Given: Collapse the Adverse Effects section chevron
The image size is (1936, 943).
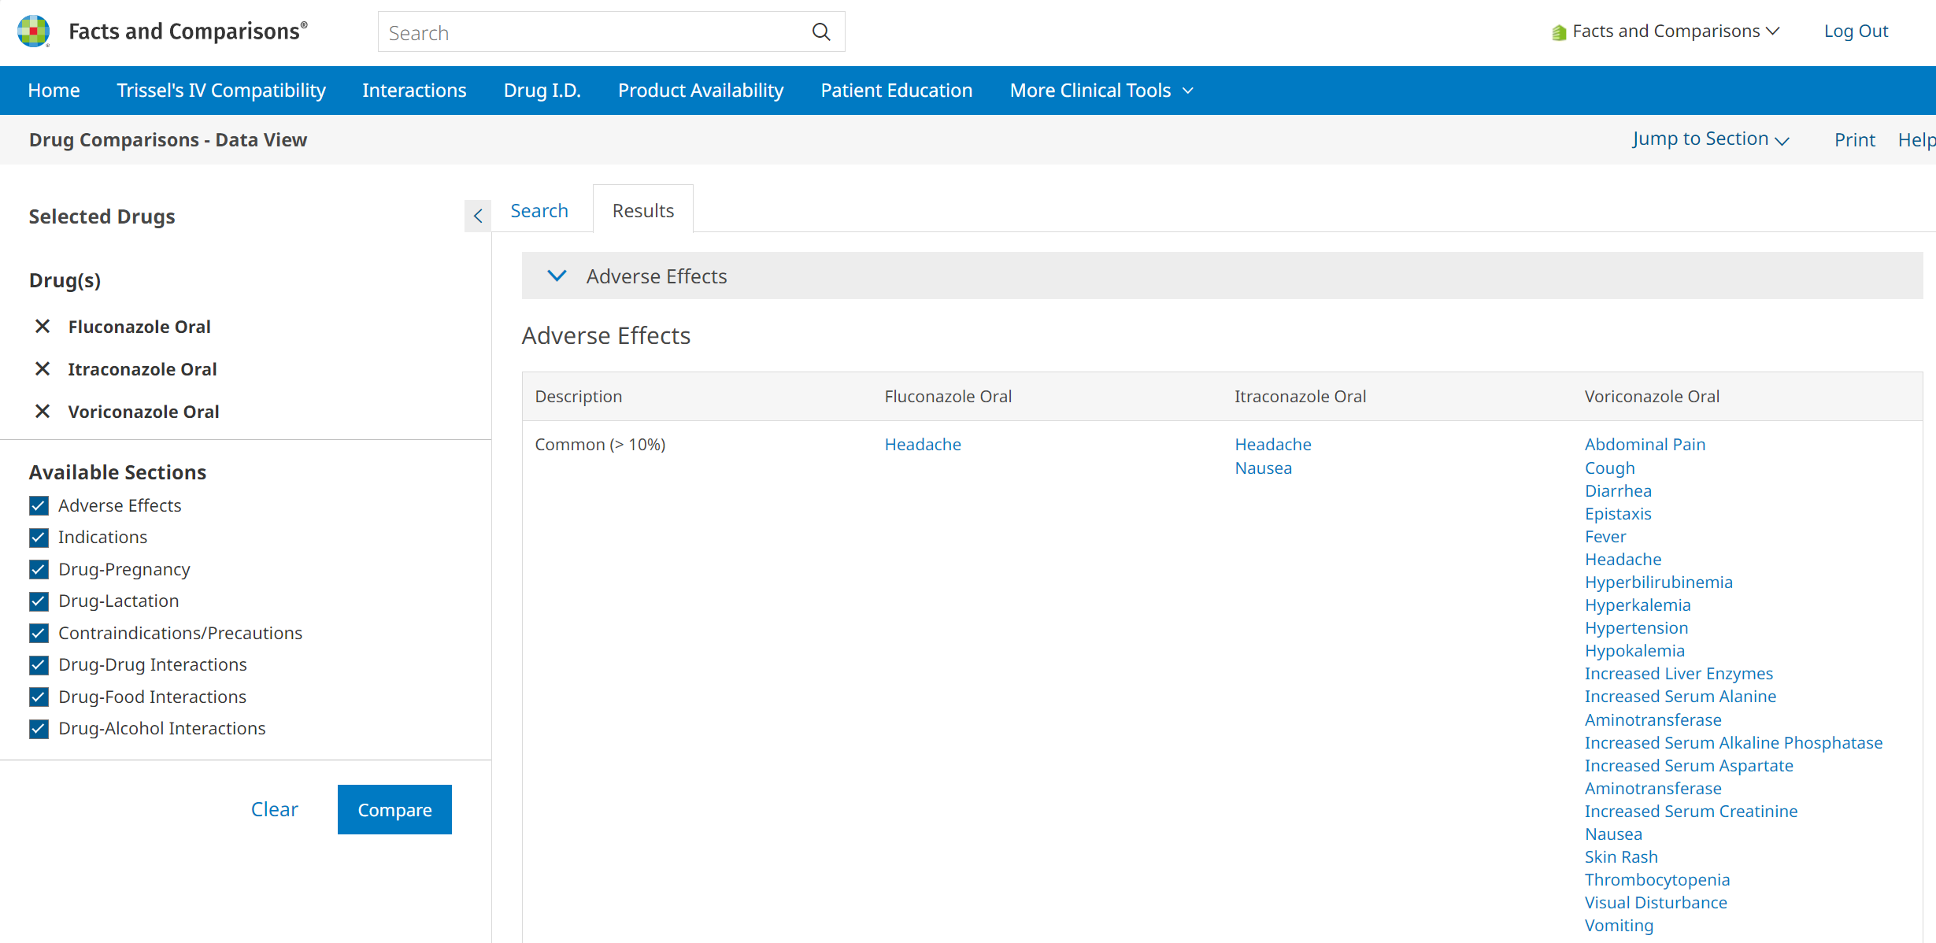Looking at the screenshot, I should click(557, 276).
